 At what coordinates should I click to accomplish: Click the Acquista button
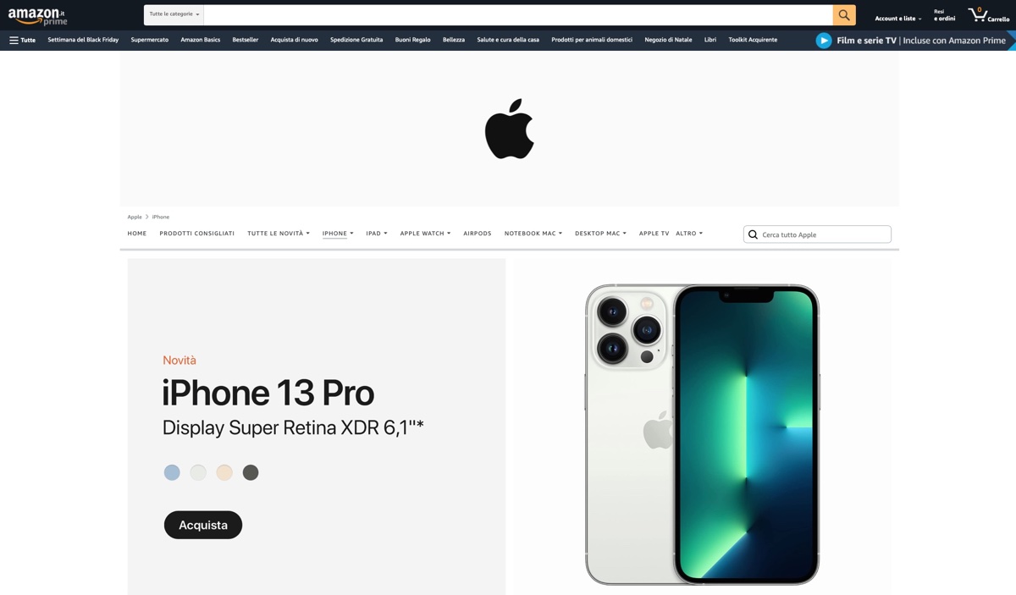[203, 525]
